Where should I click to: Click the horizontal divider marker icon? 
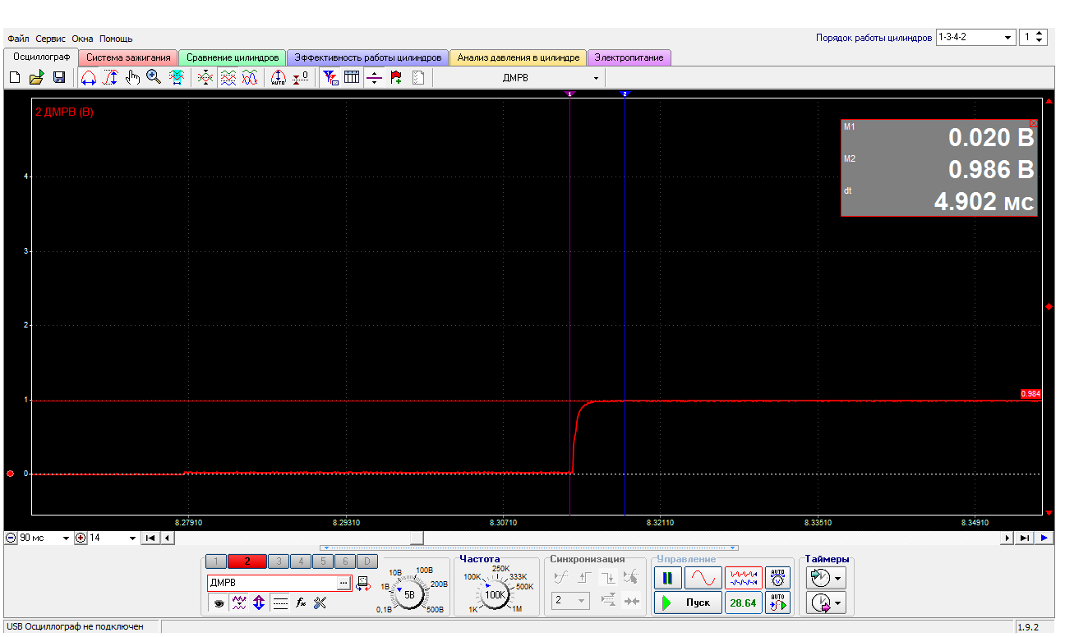pos(374,77)
